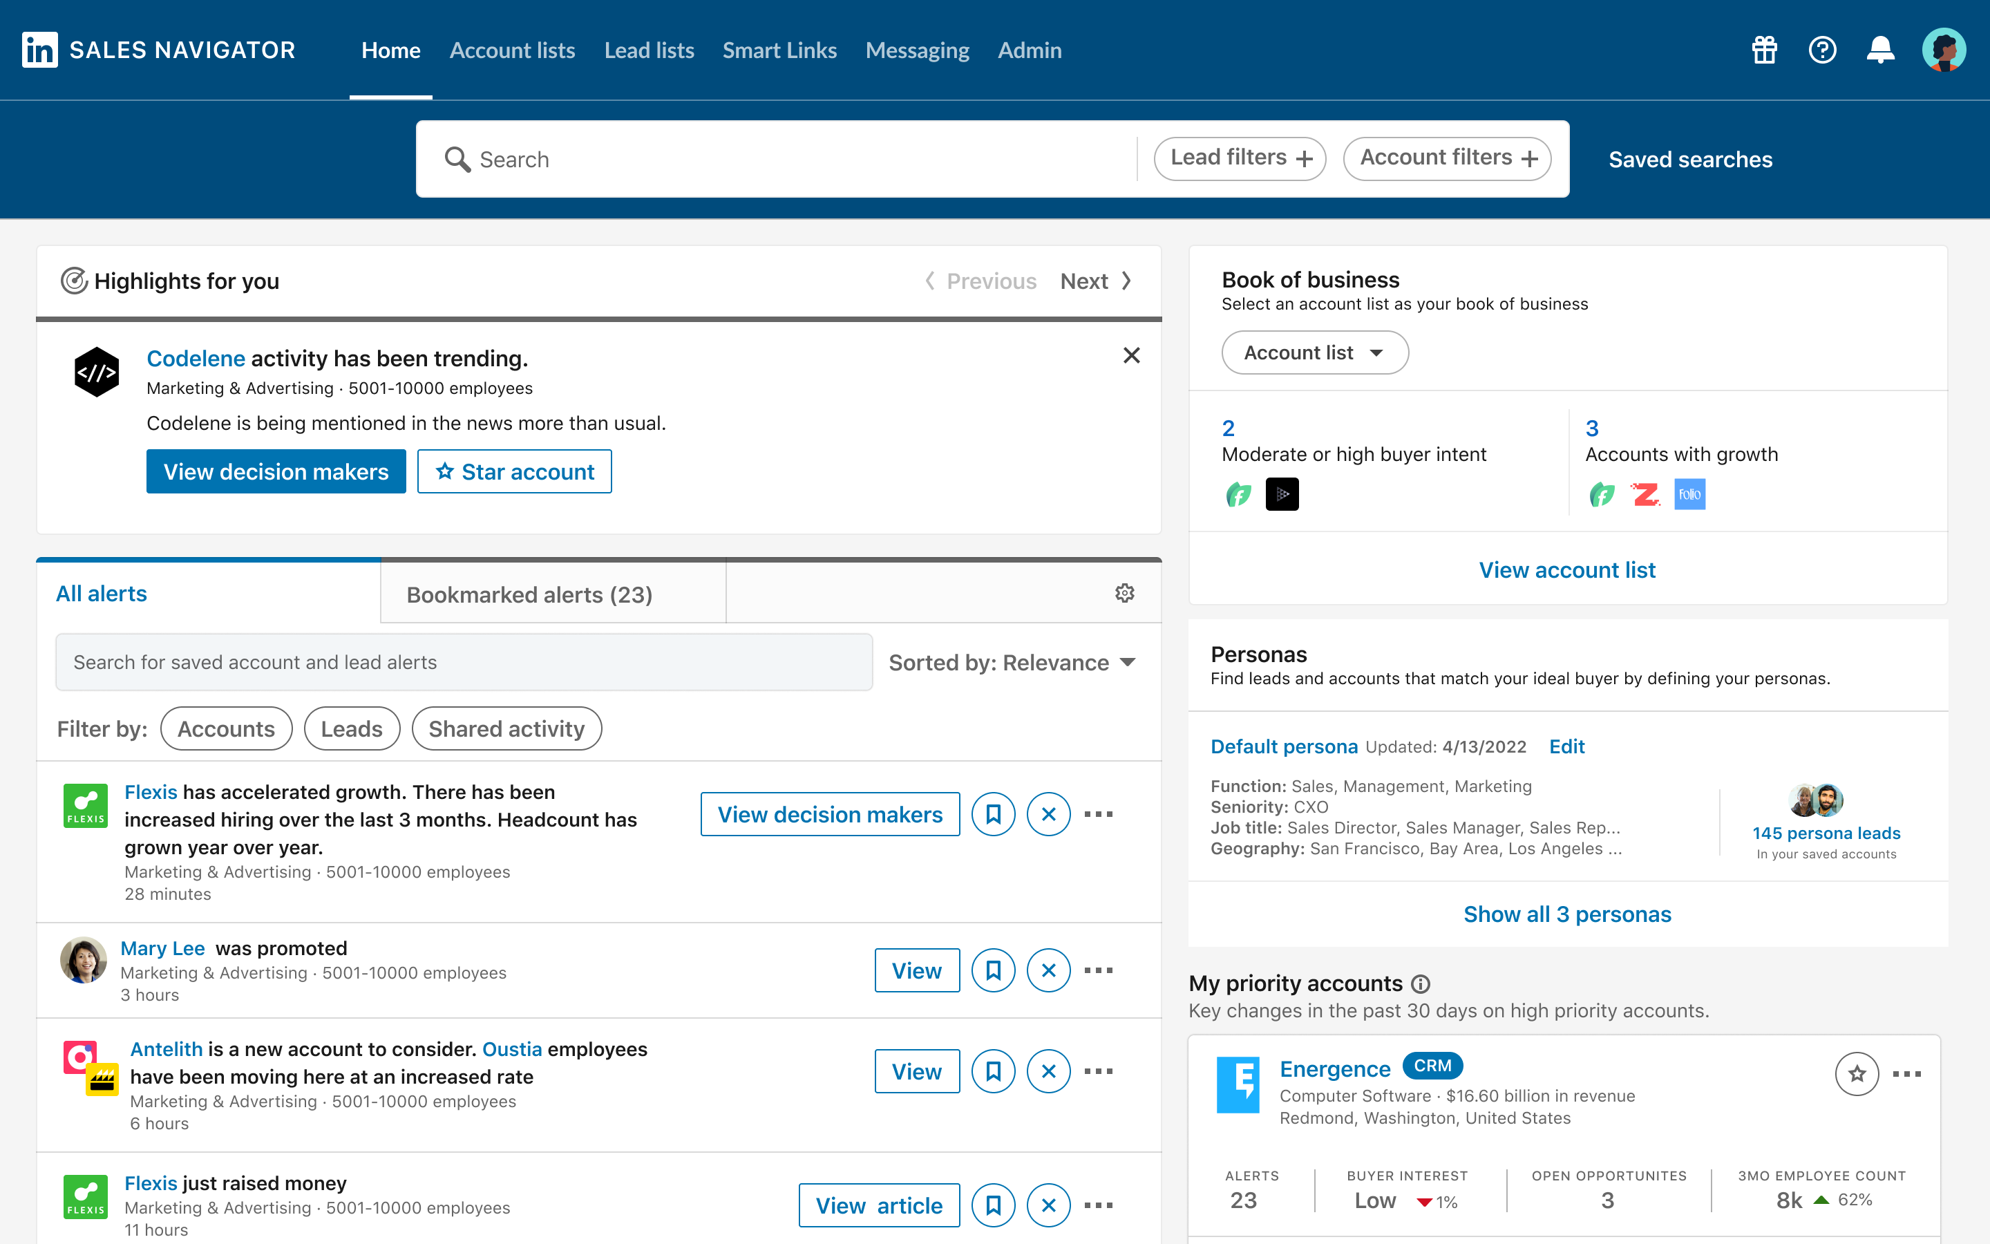The width and height of the screenshot is (1990, 1244).
Task: Click the black play logo under buyer intent
Action: tap(1282, 494)
